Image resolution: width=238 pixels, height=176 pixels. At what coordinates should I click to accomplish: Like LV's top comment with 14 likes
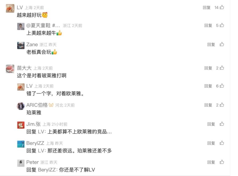(x=222, y=7)
